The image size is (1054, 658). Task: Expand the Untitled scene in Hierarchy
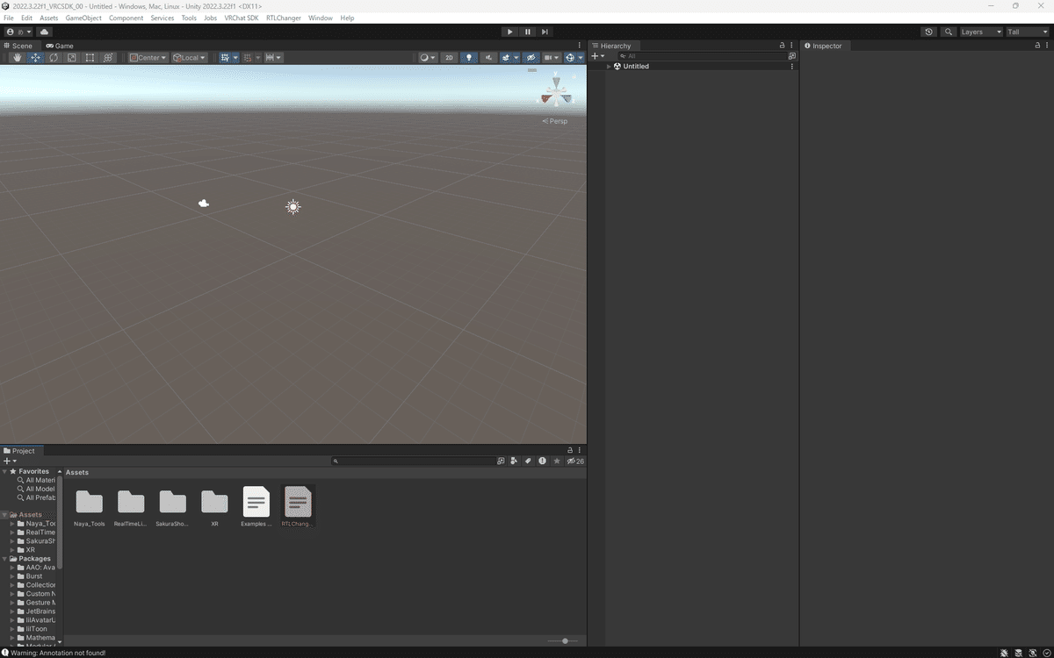pos(608,66)
